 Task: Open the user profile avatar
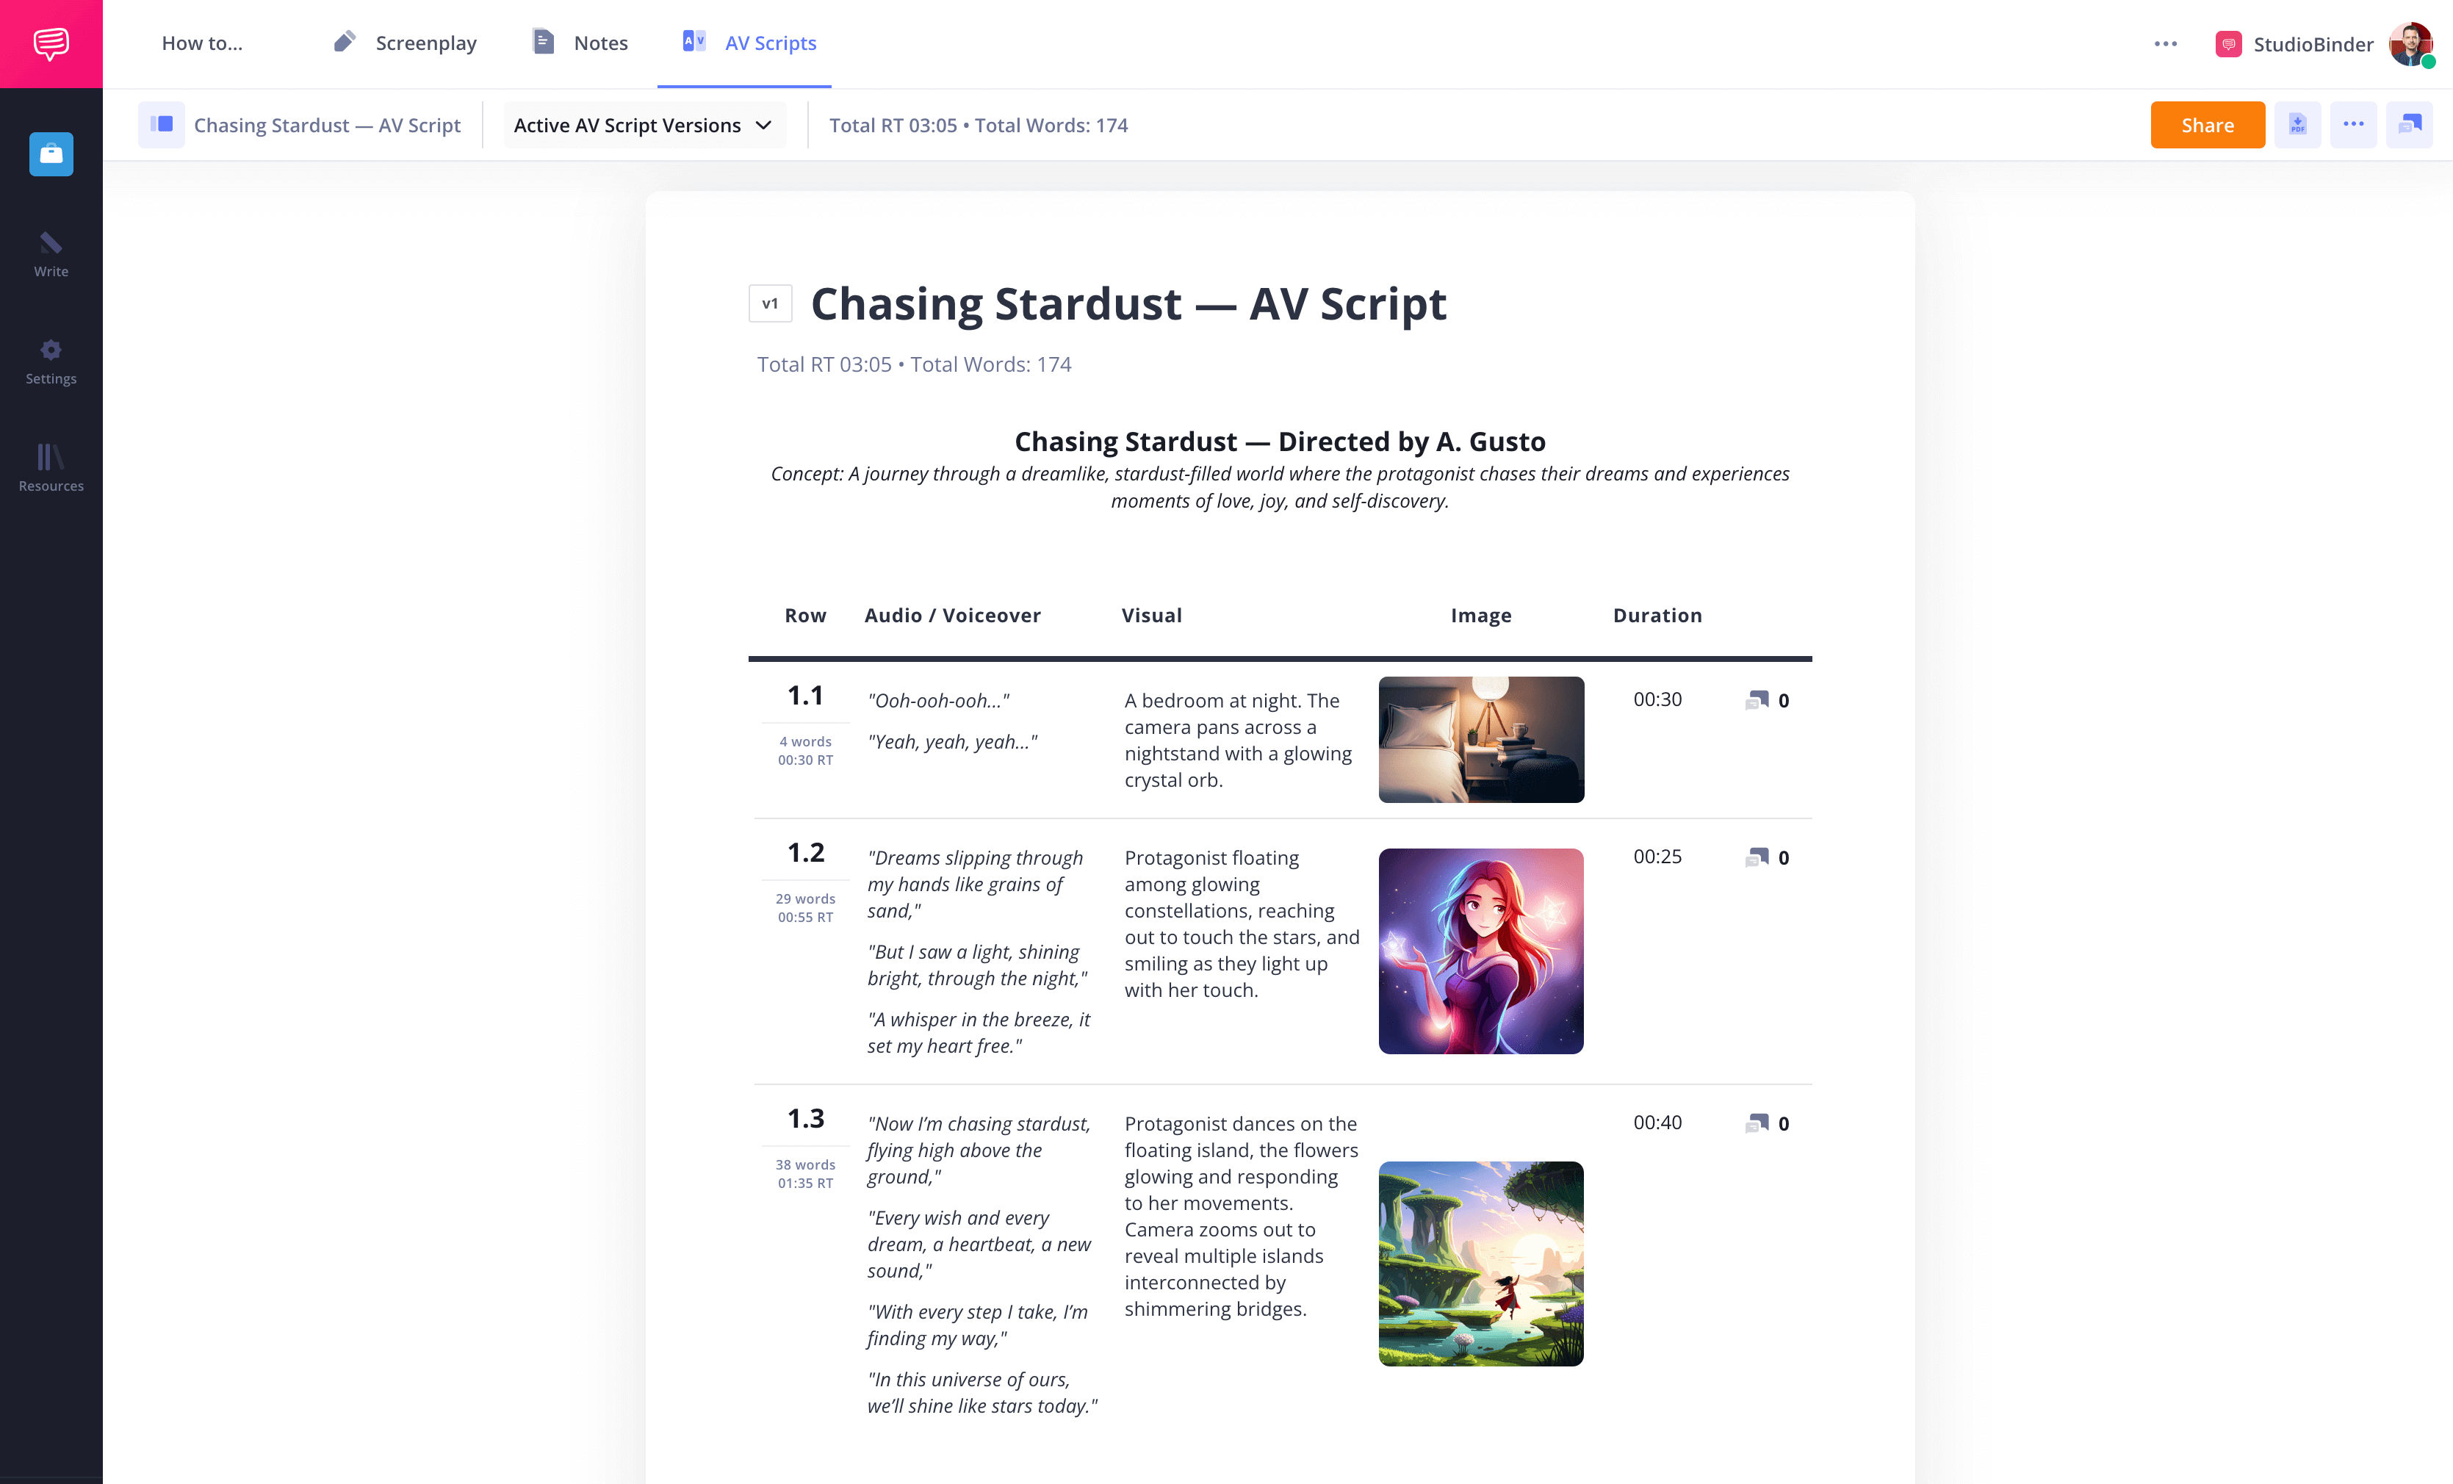coord(2410,44)
